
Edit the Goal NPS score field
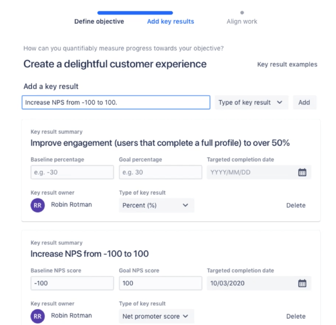tap(160, 283)
